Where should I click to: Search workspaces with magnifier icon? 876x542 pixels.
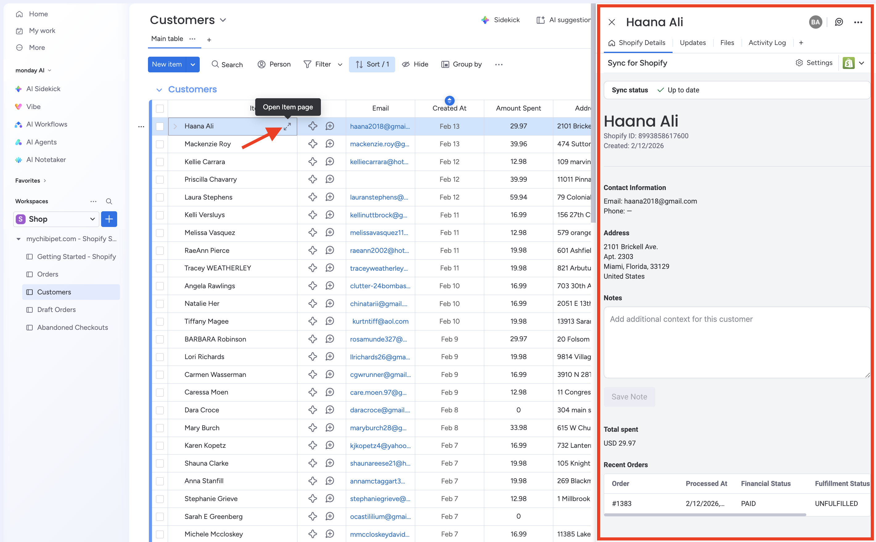pos(109,201)
